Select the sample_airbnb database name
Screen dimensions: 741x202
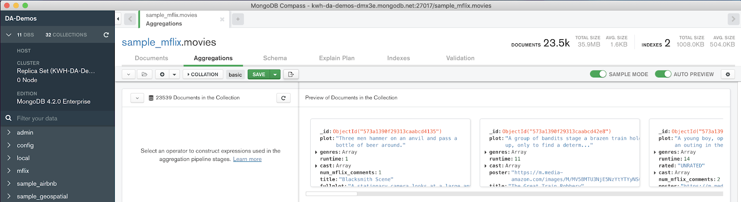point(37,184)
